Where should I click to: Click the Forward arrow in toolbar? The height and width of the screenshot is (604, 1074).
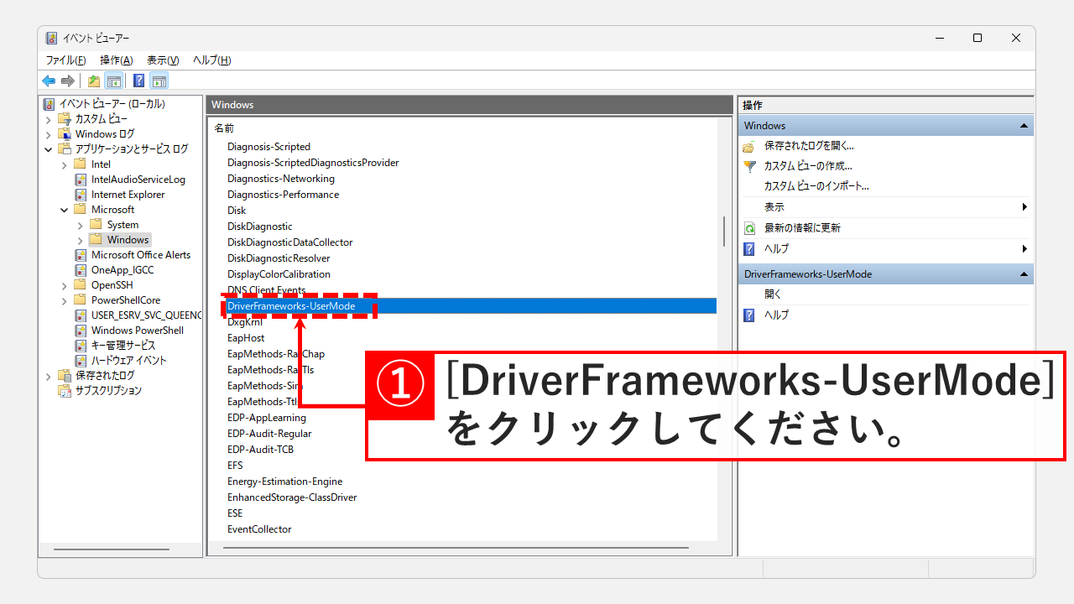click(x=68, y=81)
